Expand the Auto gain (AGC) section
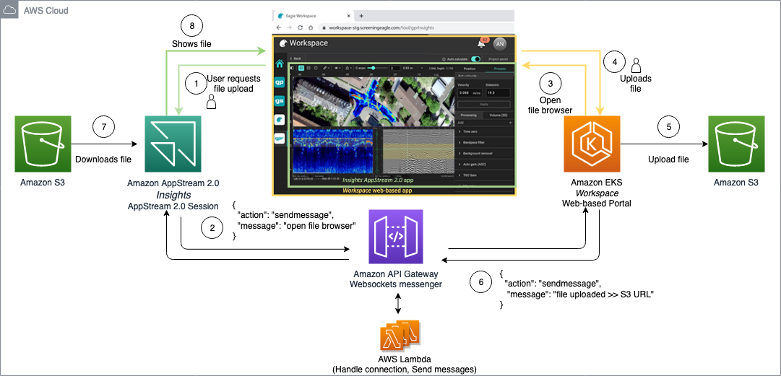781x376 pixels. [x=485, y=164]
